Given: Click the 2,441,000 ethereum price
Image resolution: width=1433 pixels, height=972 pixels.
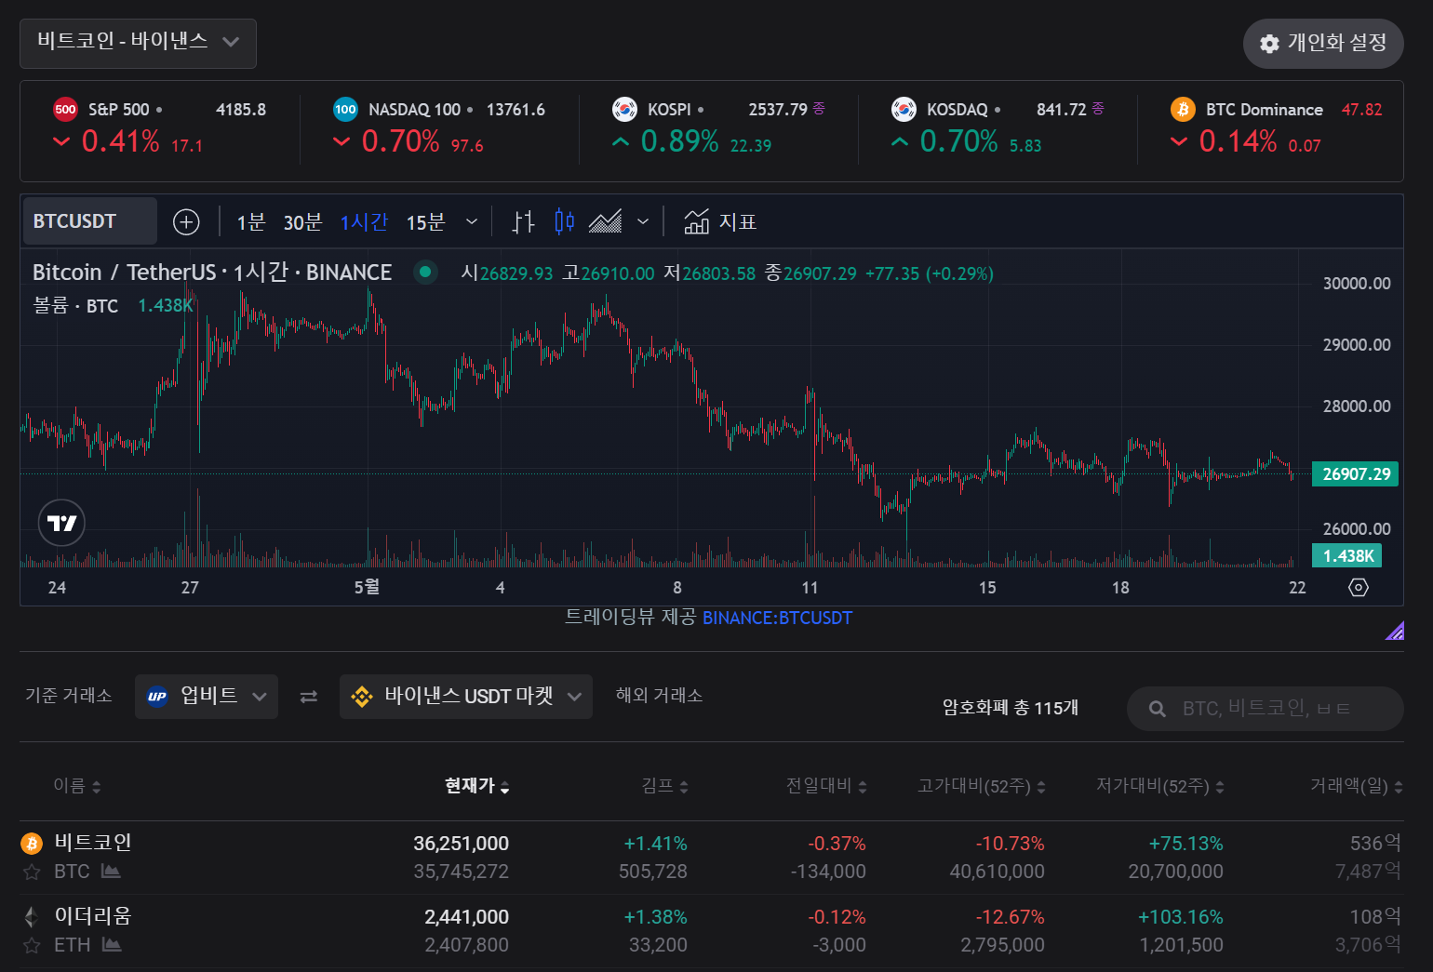Looking at the screenshot, I should point(467,917).
